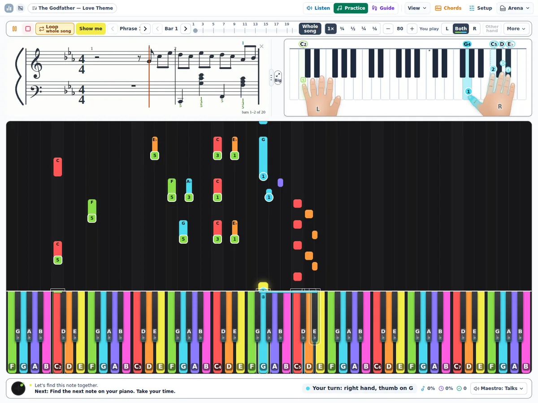Click the image view icon beside stats
The height and width of the screenshot is (403, 538).
pos(21,8)
